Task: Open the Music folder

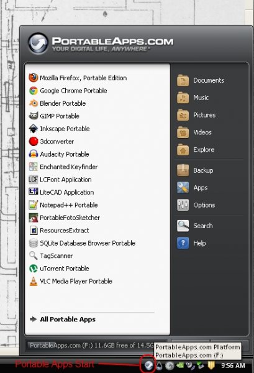Action: click(193, 98)
